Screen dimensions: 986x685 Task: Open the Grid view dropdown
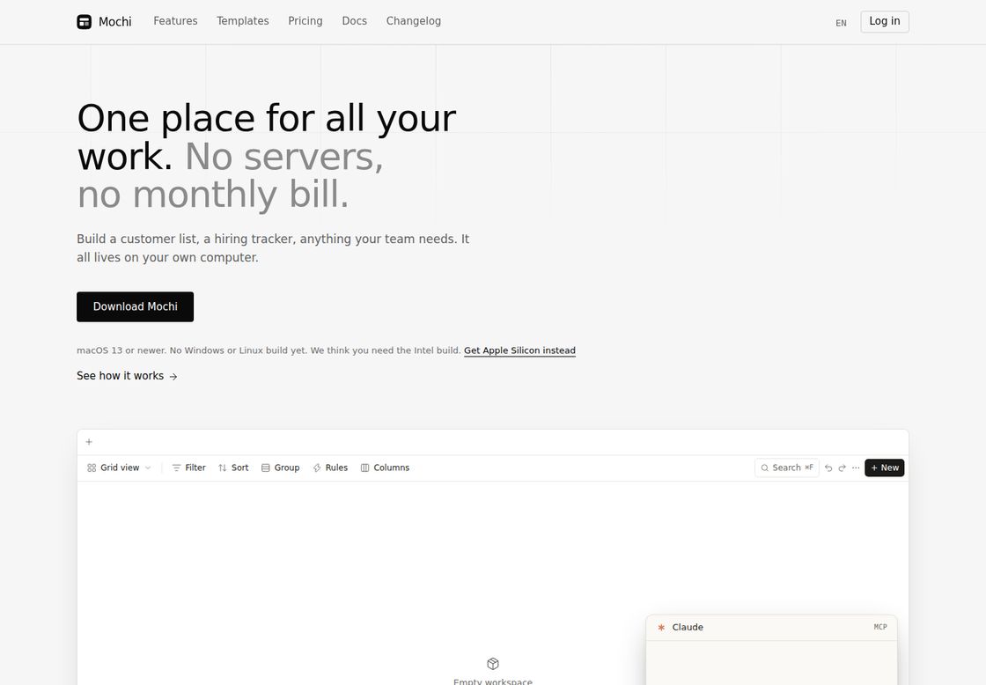(x=119, y=468)
